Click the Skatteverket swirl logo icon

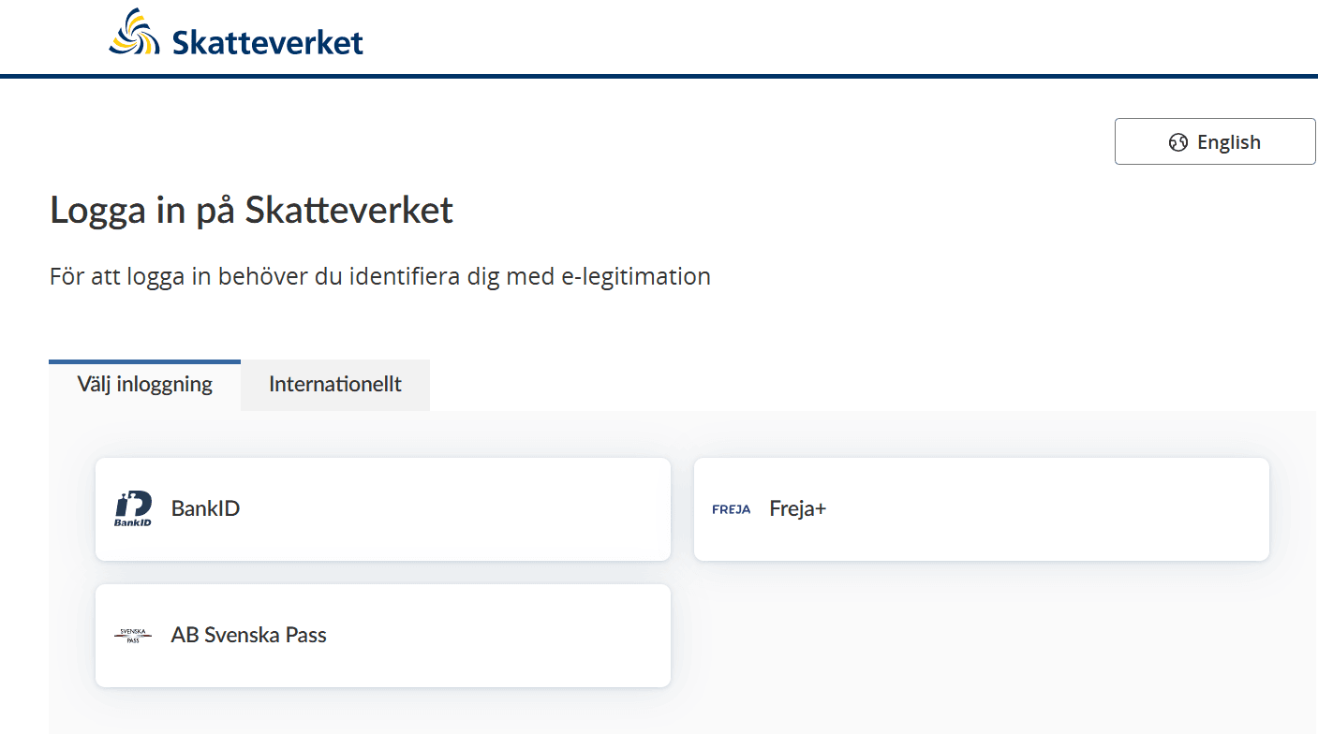[135, 32]
